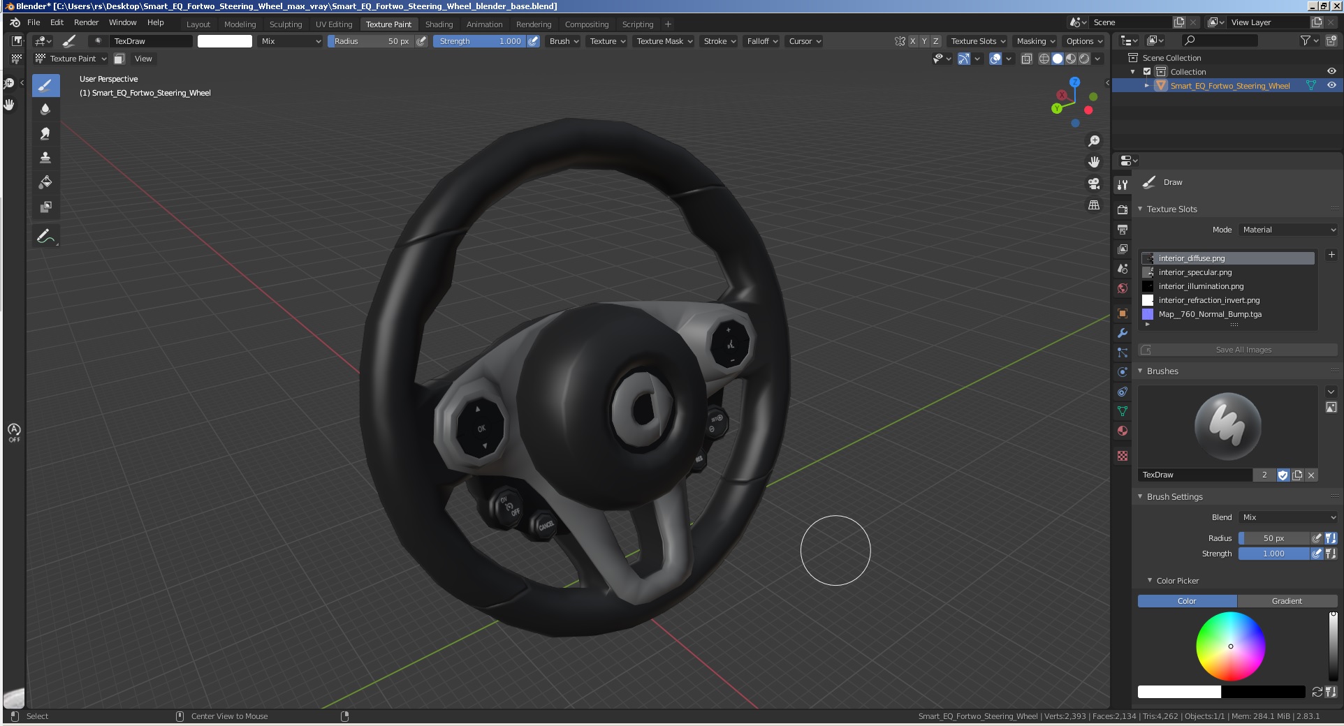The width and height of the screenshot is (1344, 726).
Task: Switch perspective/orthographic grid icon
Action: point(1094,205)
